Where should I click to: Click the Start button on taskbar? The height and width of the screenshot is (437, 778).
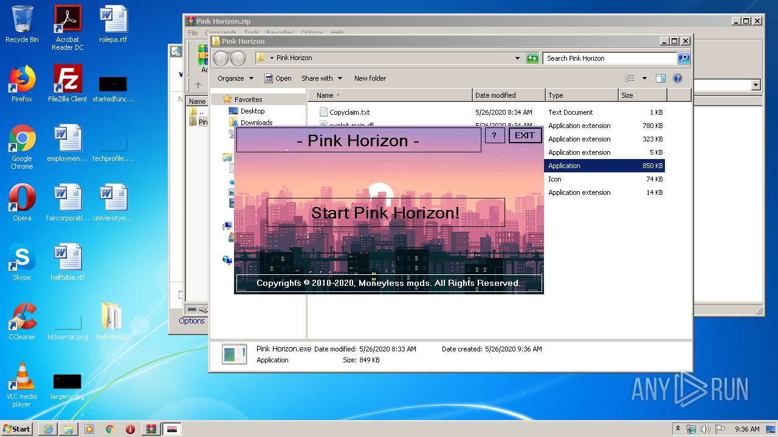(16, 429)
